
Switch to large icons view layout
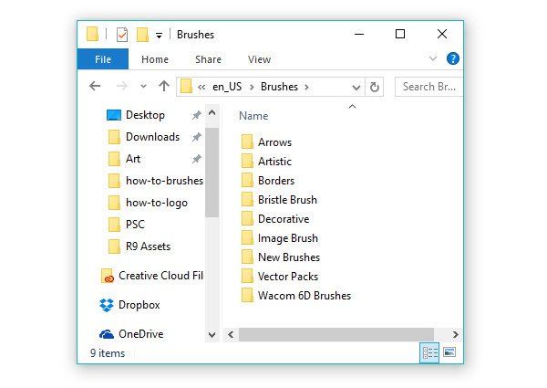pyautogui.click(x=449, y=352)
